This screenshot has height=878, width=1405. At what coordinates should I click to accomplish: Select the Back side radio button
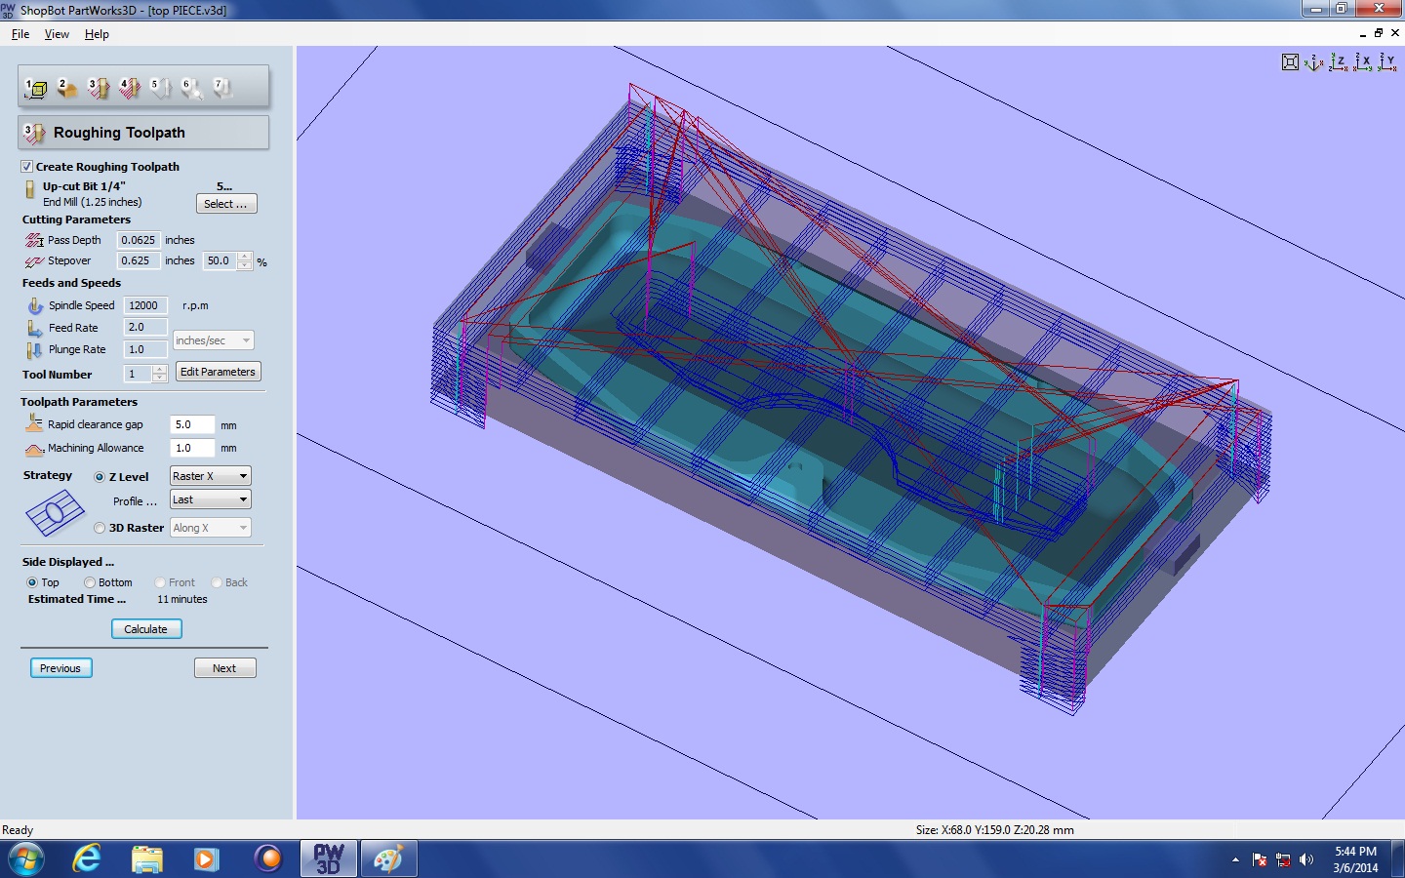click(x=217, y=582)
